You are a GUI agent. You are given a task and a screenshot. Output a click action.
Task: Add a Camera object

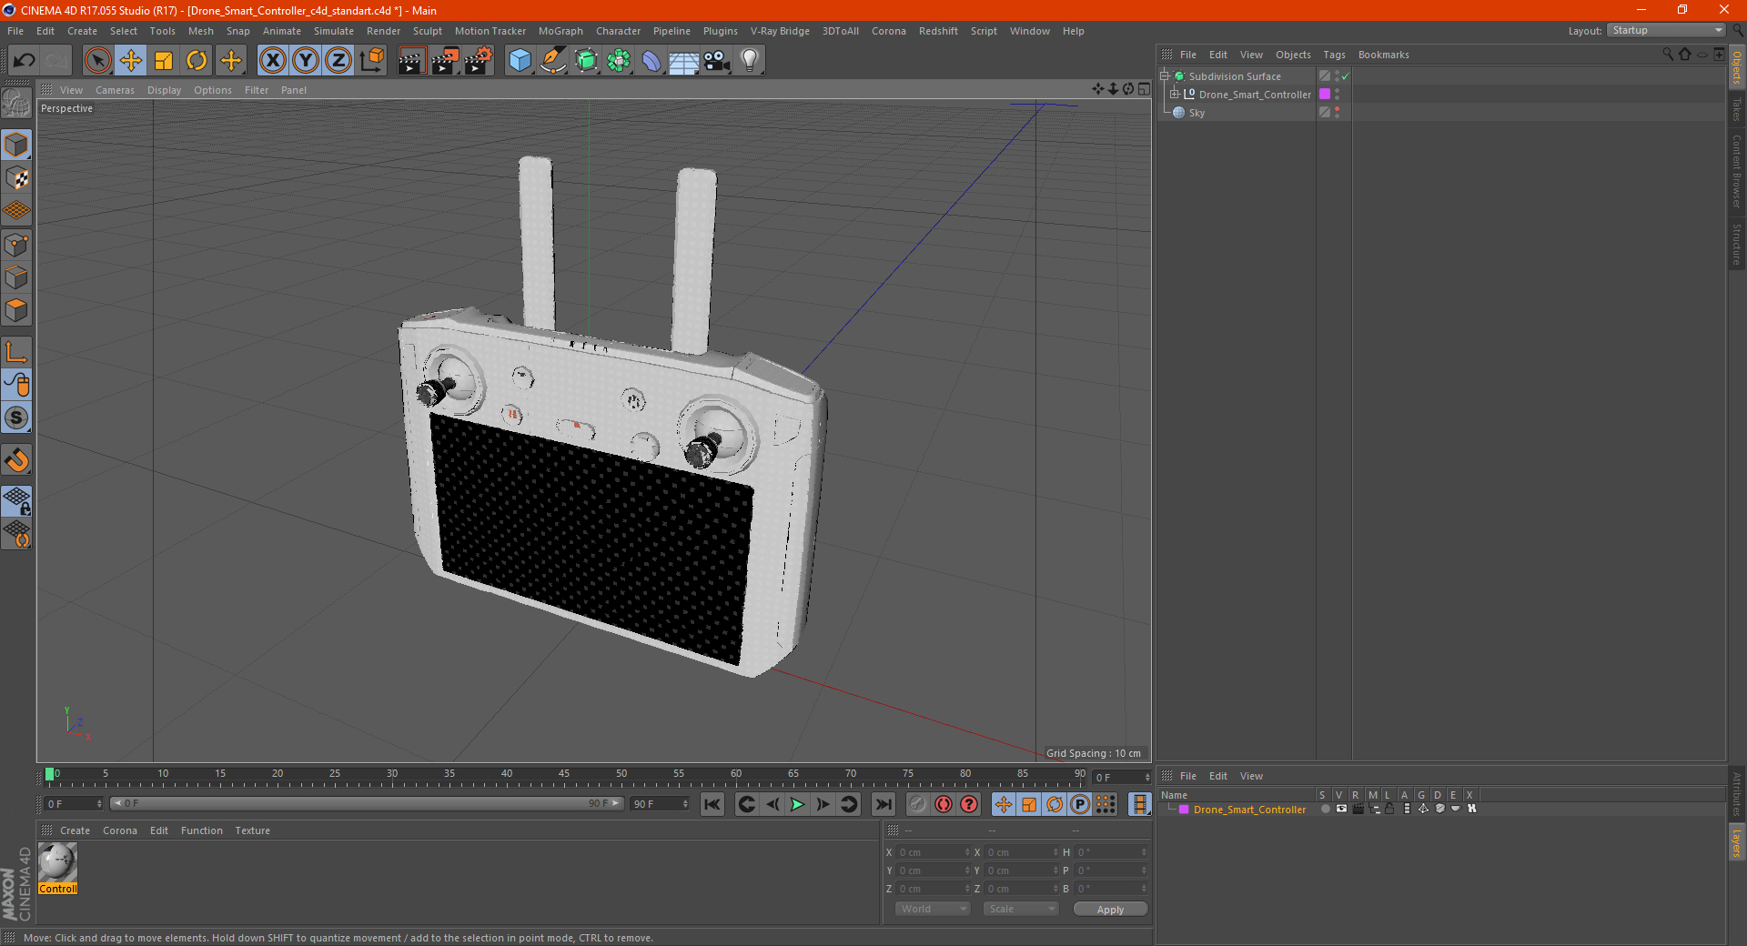717,61
